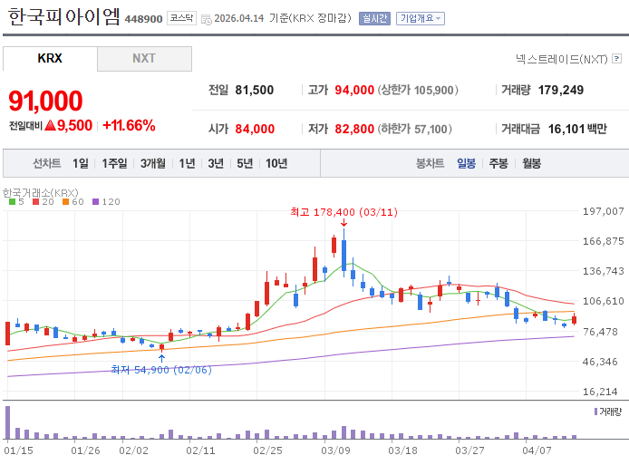Image resolution: width=629 pixels, height=465 pixels.
Task: Click the change percentage +11.66%
Action: 130,126
